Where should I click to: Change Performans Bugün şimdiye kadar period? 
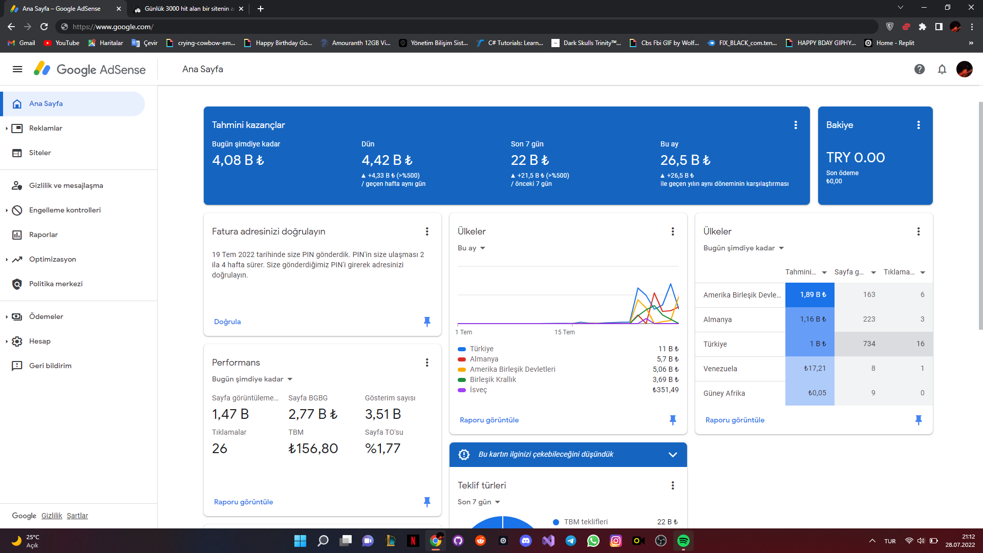tap(252, 379)
